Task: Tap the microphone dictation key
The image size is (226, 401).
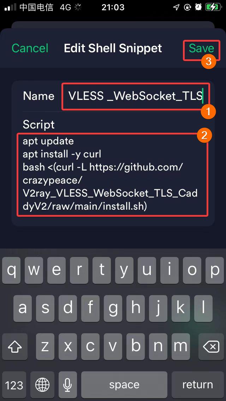Action: click(x=67, y=384)
